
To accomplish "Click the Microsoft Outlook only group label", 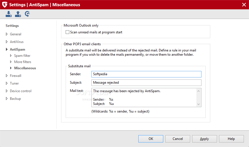I will coord(81,25).
